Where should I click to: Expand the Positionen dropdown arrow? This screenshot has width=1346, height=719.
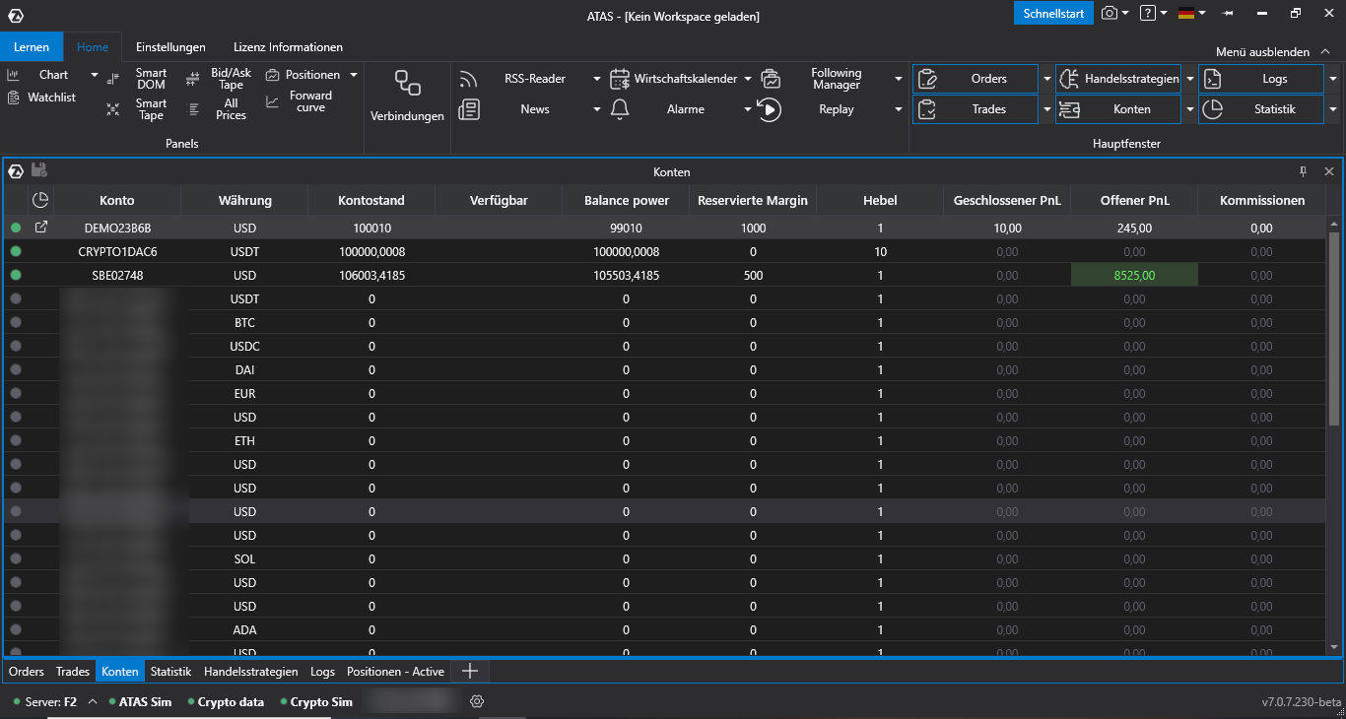pyautogui.click(x=353, y=75)
